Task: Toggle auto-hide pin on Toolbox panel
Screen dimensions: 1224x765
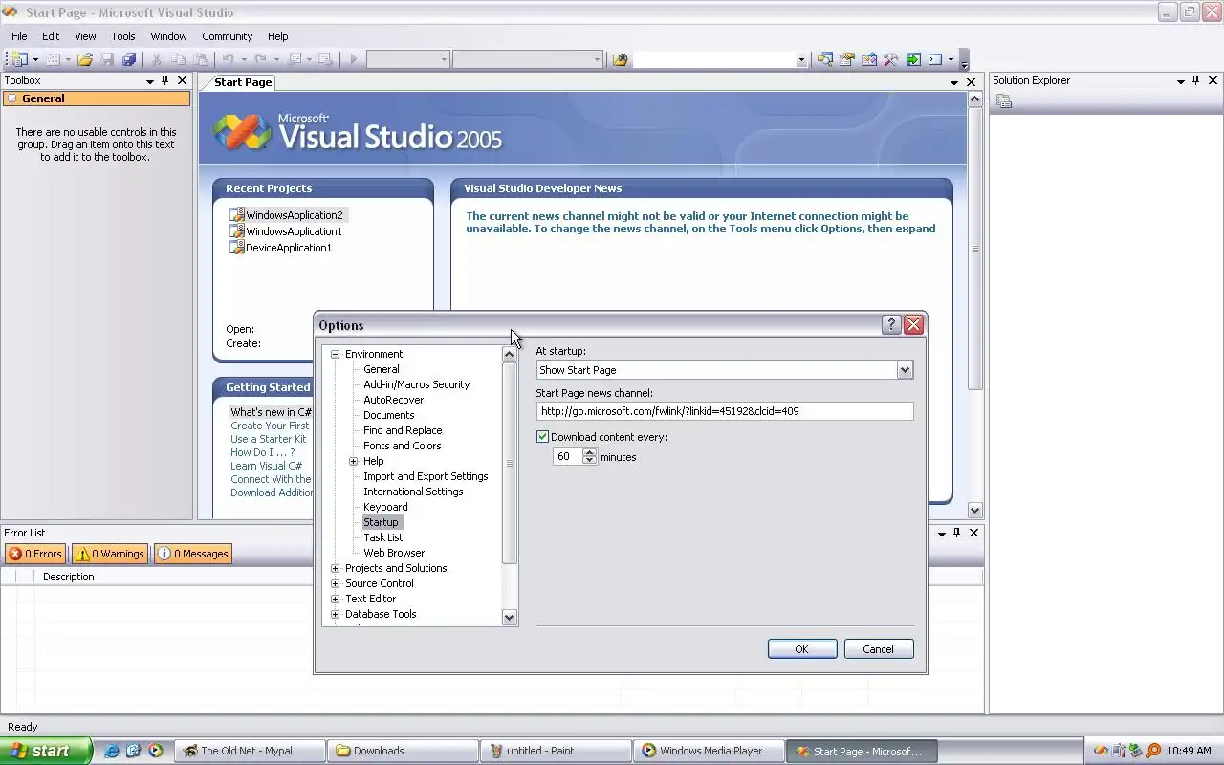Action: pos(164,80)
